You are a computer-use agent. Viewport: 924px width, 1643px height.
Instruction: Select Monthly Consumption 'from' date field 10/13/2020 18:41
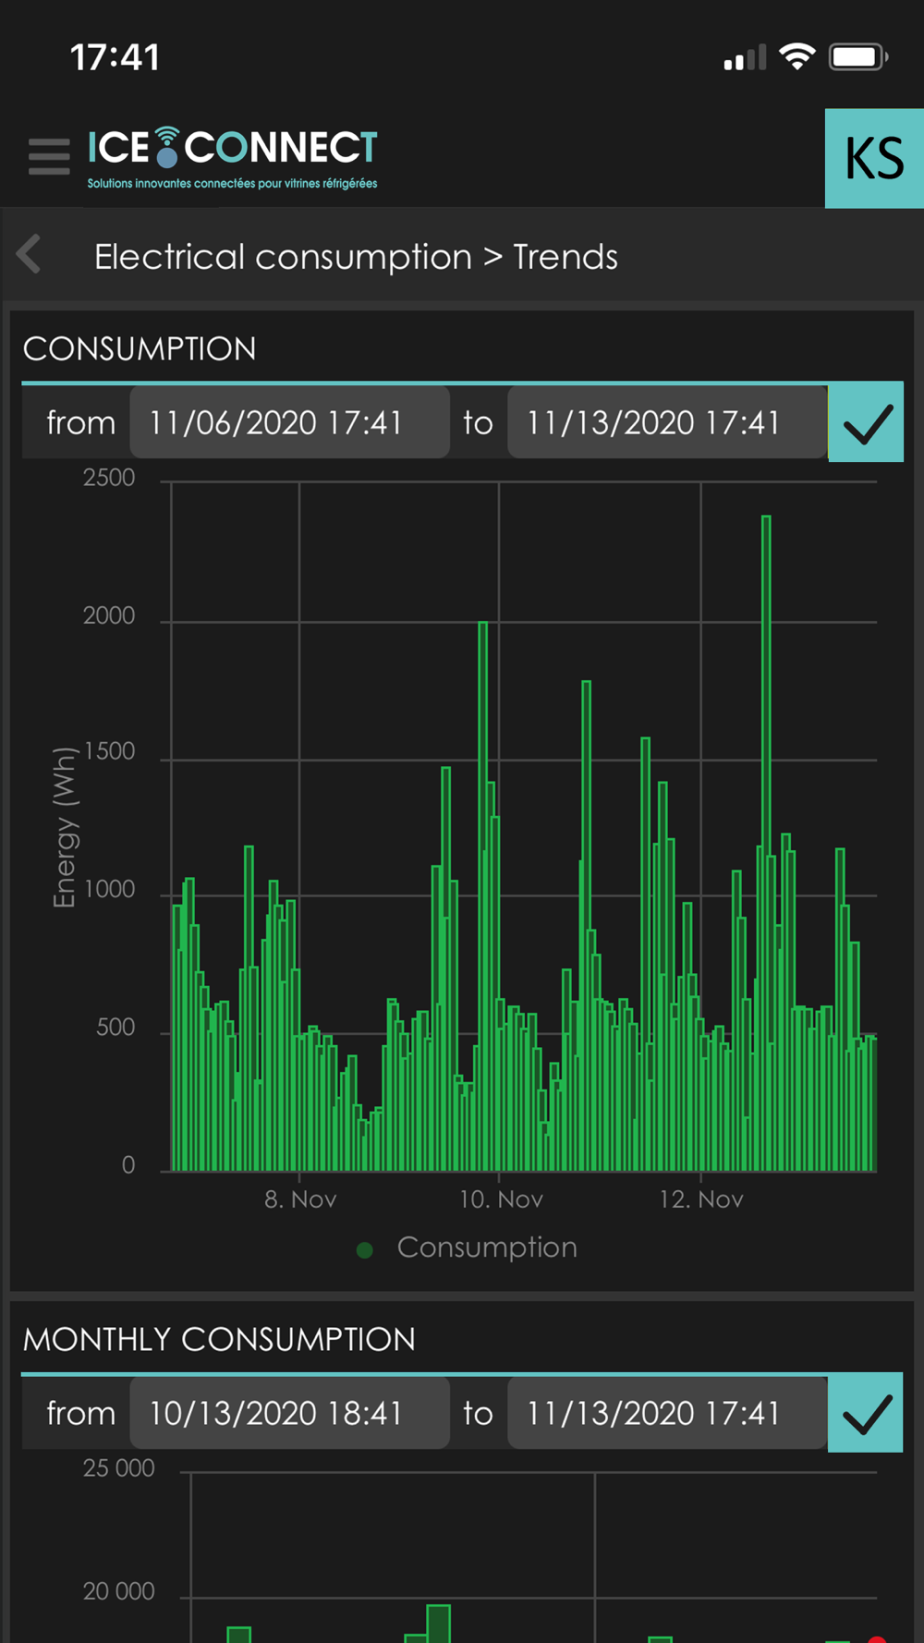289,1413
